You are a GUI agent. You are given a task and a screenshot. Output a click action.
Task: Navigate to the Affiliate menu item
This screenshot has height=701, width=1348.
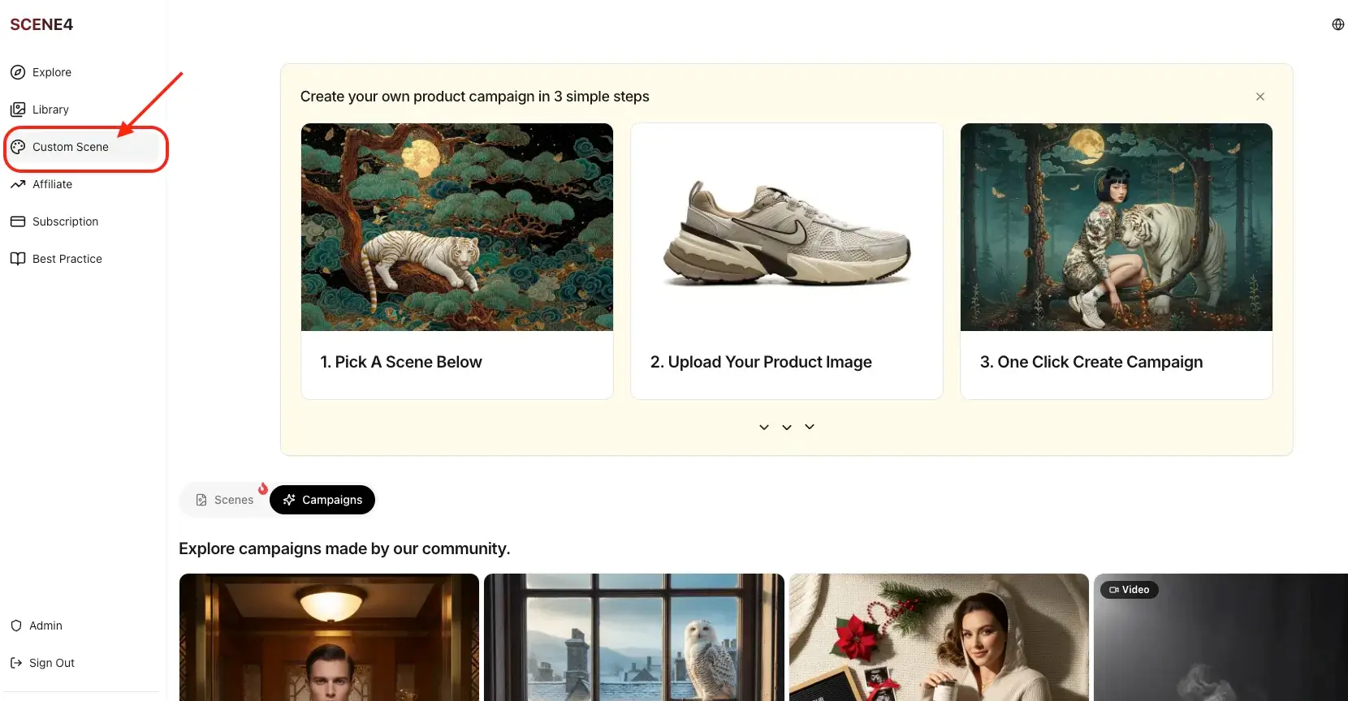click(x=51, y=184)
